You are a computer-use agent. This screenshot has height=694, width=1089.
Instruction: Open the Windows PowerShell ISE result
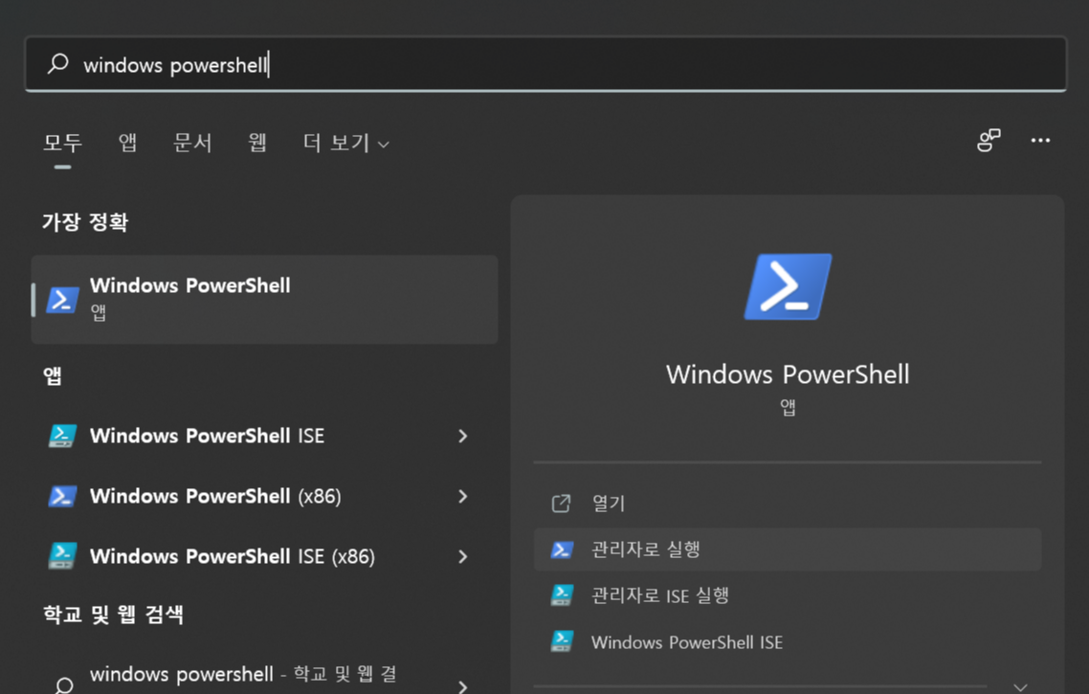point(265,436)
